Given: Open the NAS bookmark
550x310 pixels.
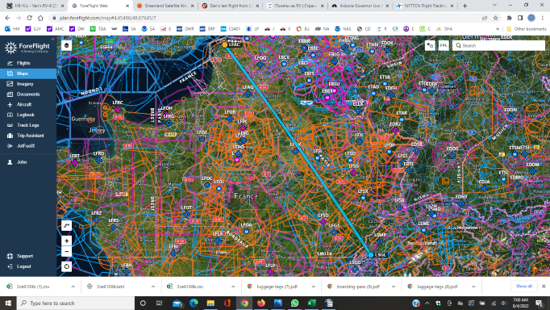Looking at the screenshot, I should [x=343, y=29].
